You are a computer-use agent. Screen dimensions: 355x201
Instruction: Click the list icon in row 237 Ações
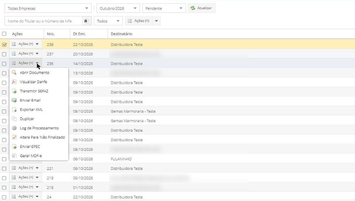(x=14, y=53)
